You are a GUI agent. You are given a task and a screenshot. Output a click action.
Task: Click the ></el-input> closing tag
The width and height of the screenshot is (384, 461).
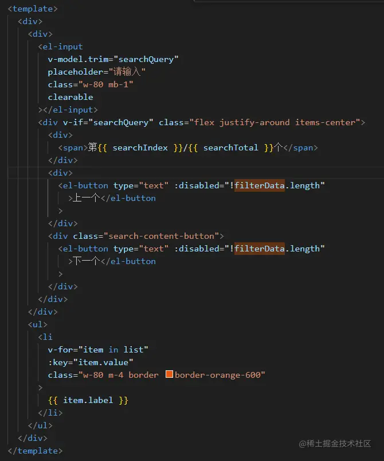[x=68, y=110]
